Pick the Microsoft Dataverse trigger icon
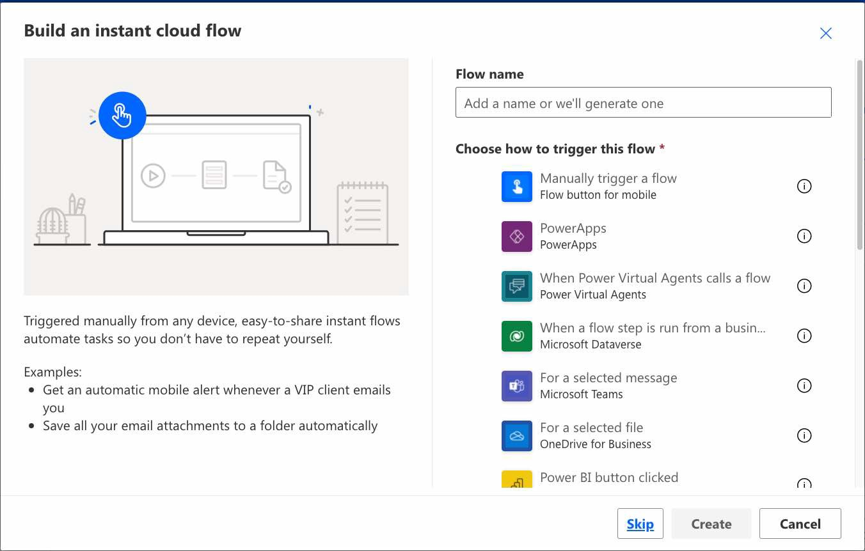The width and height of the screenshot is (865, 551). pyautogui.click(x=517, y=336)
